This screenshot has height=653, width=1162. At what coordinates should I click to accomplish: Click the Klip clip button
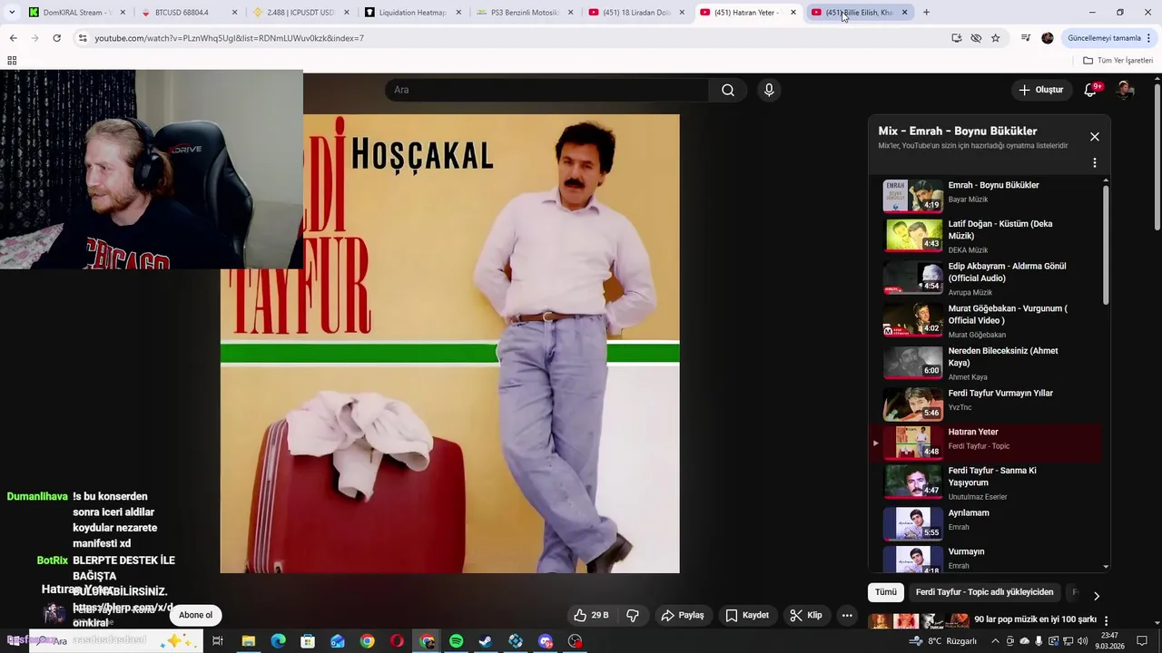pos(806,615)
